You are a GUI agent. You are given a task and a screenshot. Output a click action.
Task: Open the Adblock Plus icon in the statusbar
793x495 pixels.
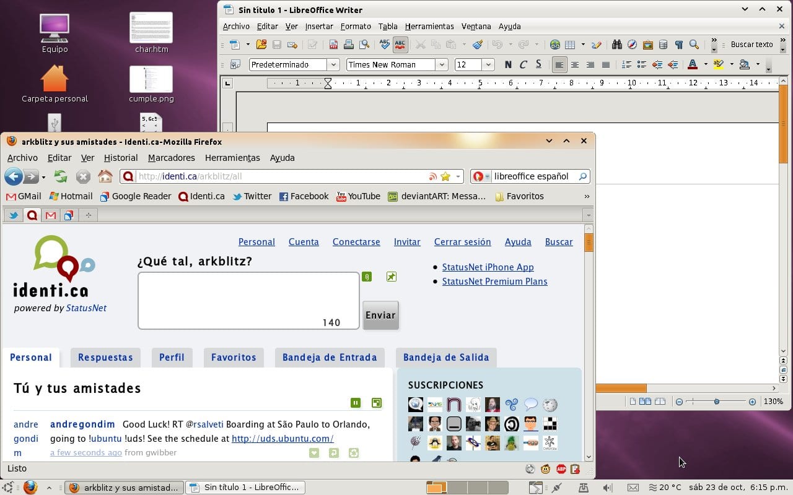(x=561, y=469)
